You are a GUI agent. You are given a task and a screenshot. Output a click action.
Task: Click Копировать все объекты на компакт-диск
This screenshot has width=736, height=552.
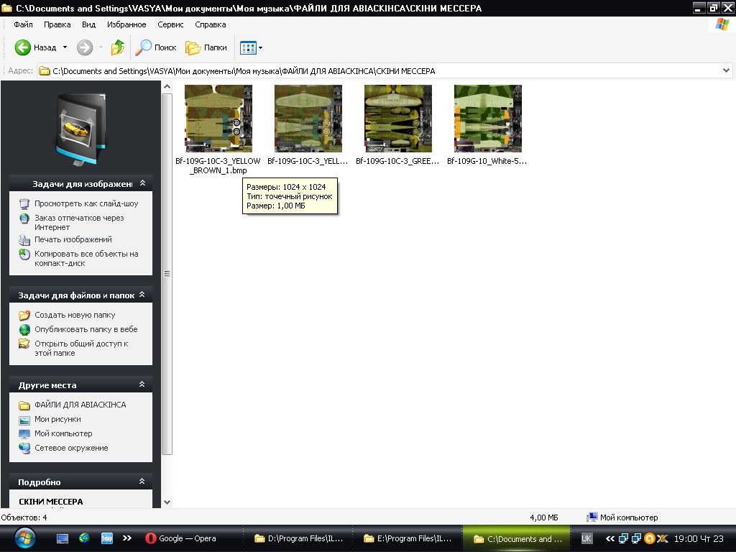86,259
